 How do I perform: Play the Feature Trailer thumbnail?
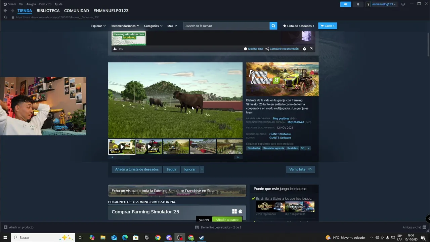[x=149, y=147]
